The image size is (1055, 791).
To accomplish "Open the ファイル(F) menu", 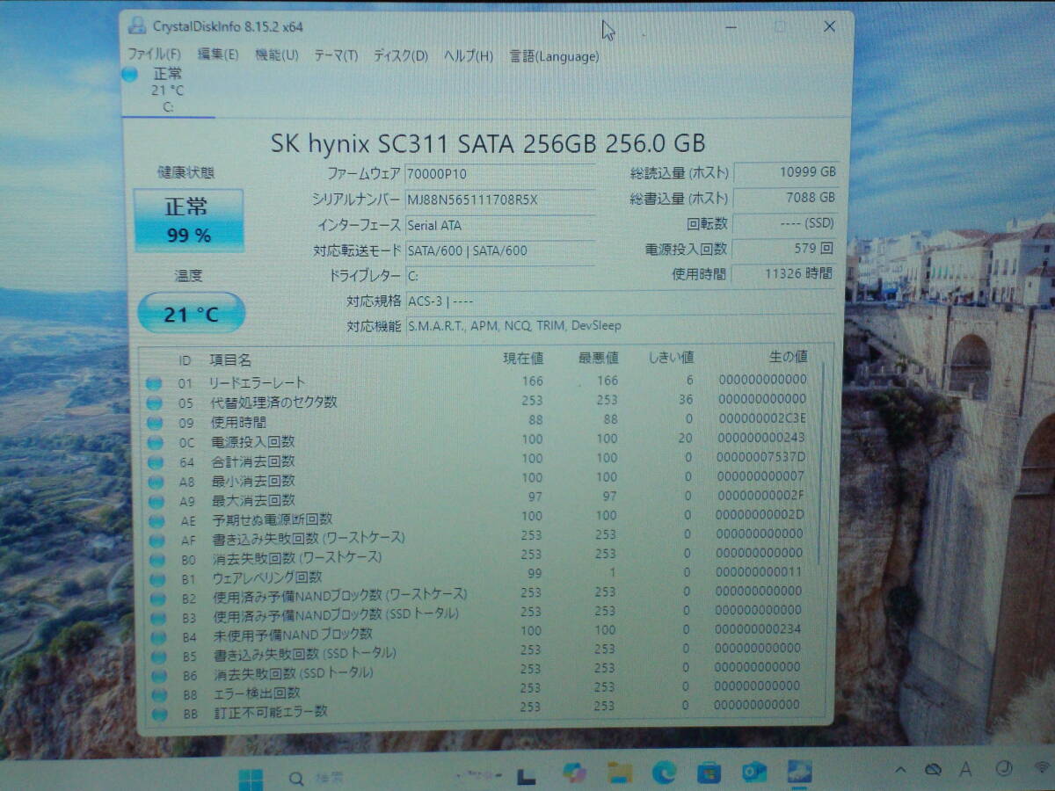I will click(155, 54).
